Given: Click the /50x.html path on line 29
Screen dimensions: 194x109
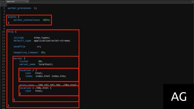Looking at the screenshot, I should click(x=42, y=88).
